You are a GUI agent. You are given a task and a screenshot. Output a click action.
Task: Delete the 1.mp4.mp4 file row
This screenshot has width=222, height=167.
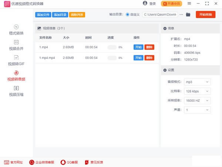149,58
